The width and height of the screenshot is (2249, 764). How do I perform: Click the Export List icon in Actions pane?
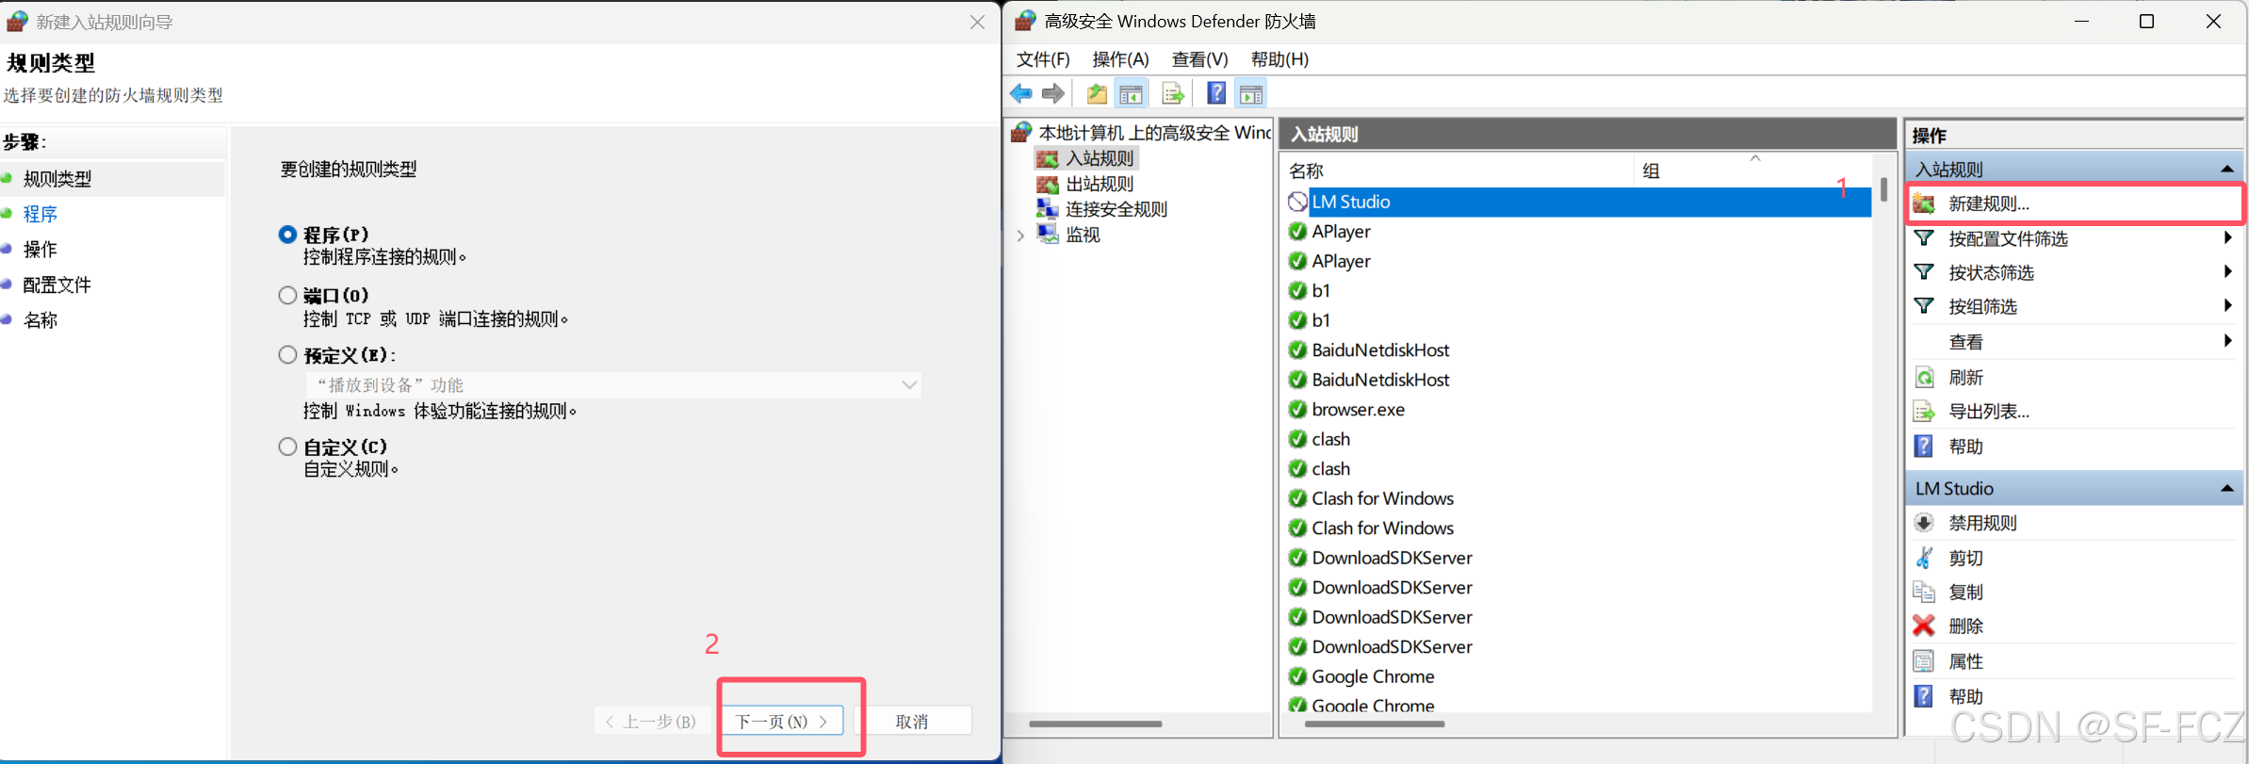(1924, 412)
